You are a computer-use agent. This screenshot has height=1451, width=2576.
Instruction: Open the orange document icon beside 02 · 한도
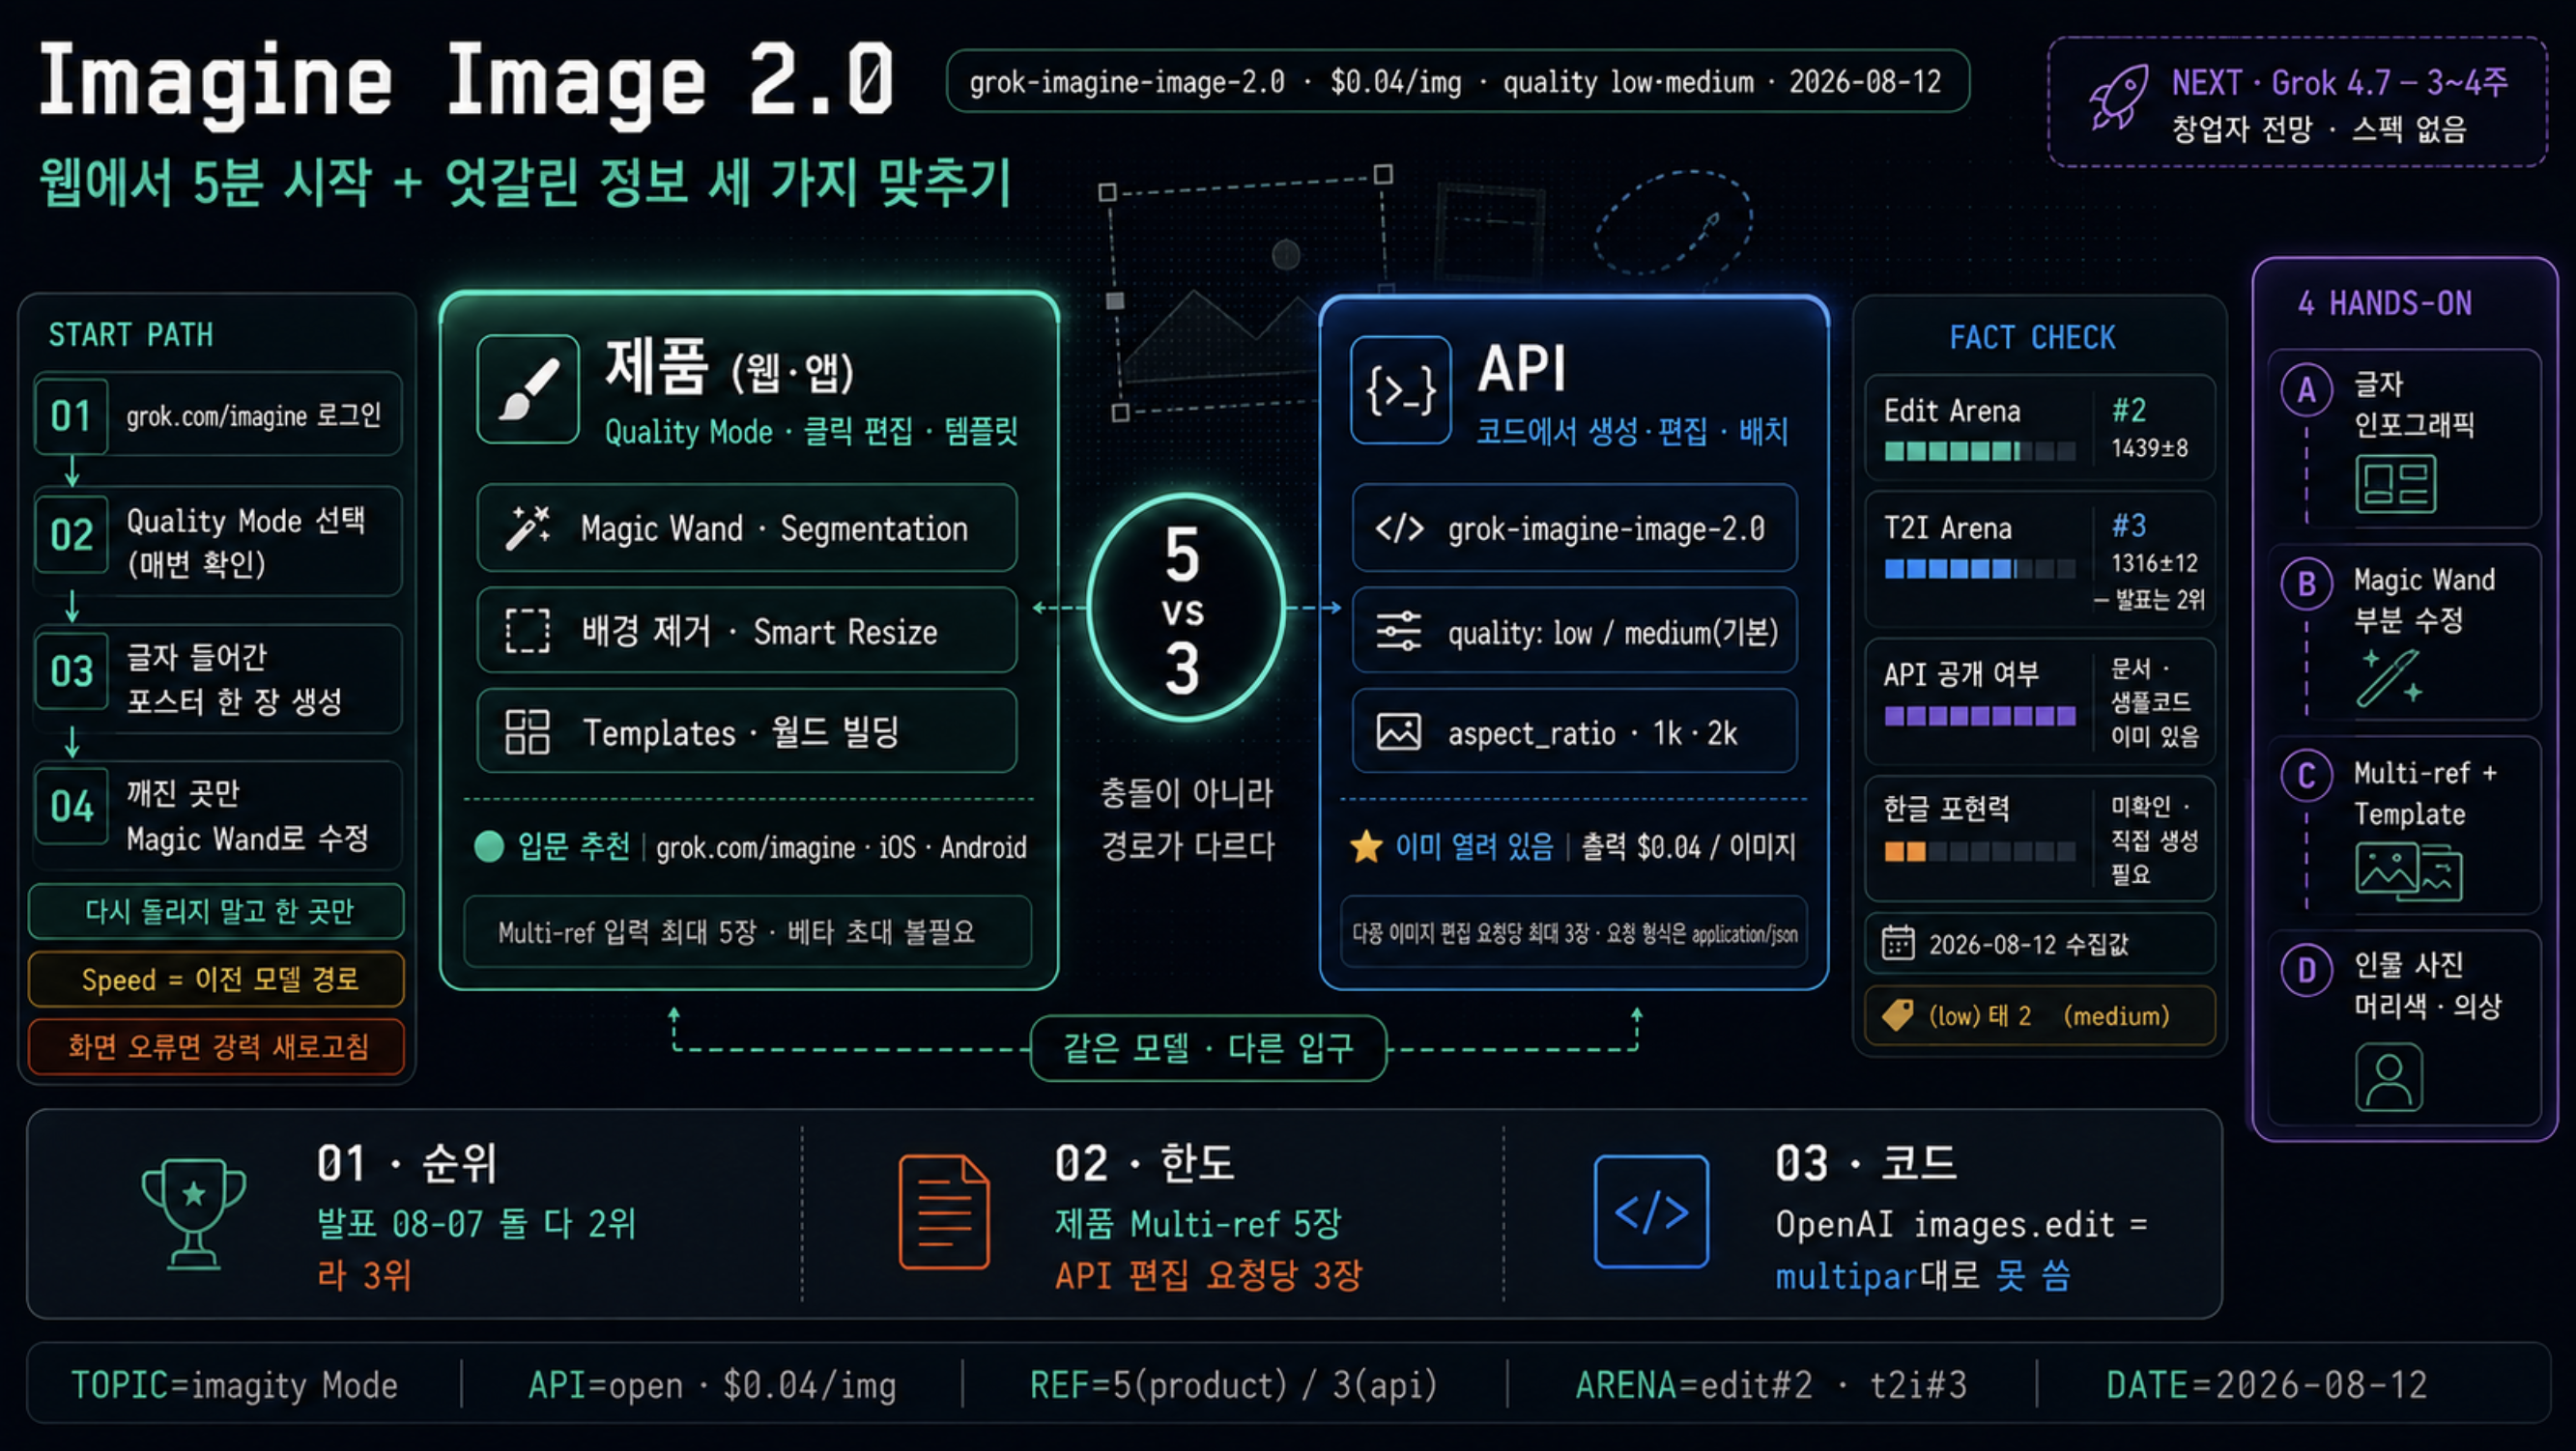click(x=944, y=1212)
